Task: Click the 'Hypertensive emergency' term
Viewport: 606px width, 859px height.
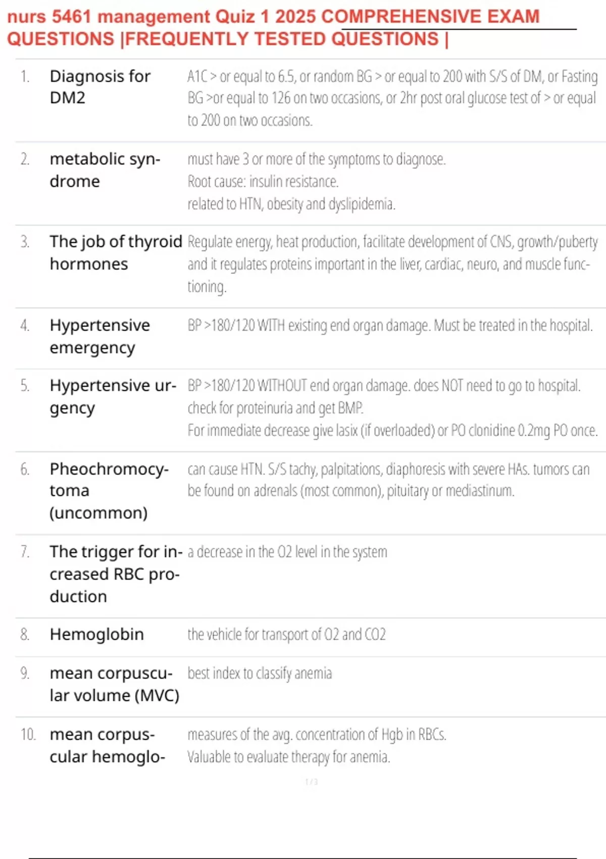Action: point(99,336)
